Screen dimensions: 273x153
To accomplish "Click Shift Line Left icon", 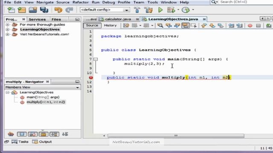I will click(231, 25).
